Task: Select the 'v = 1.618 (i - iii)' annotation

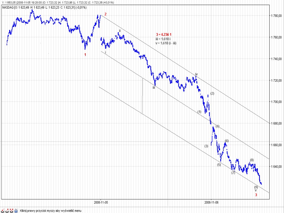Action: 166,43
